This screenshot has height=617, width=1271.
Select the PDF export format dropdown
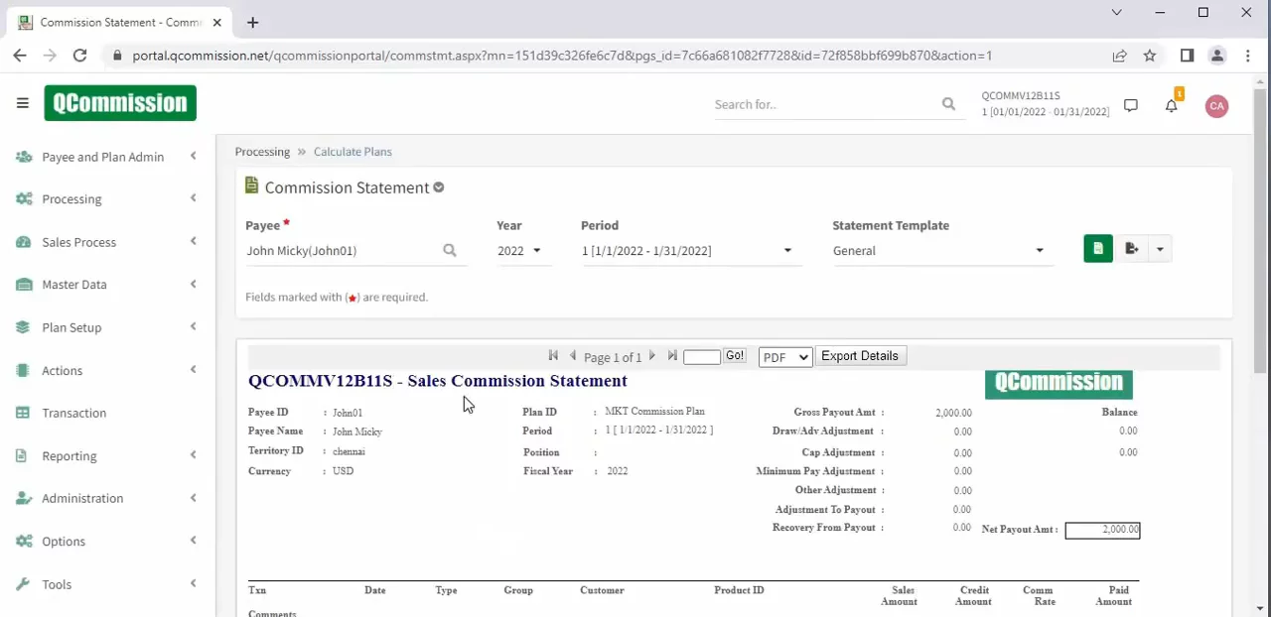click(784, 357)
